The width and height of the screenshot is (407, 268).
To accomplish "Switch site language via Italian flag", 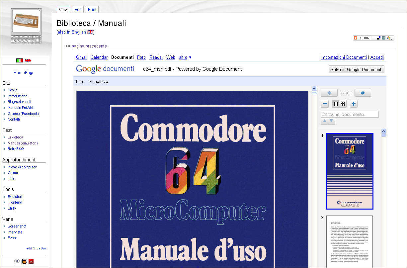I will (x=20, y=60).
